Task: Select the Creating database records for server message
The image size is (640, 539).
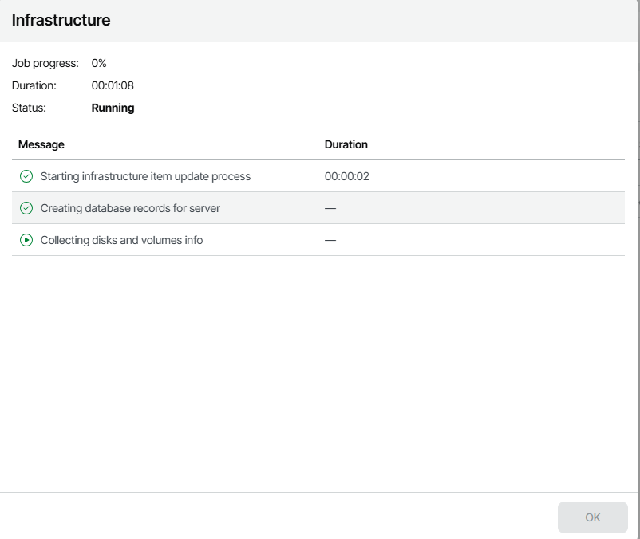Action: pyautogui.click(x=130, y=208)
